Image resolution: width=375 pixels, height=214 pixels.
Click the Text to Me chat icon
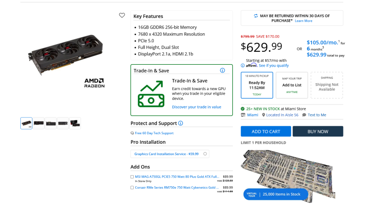click(x=304, y=115)
